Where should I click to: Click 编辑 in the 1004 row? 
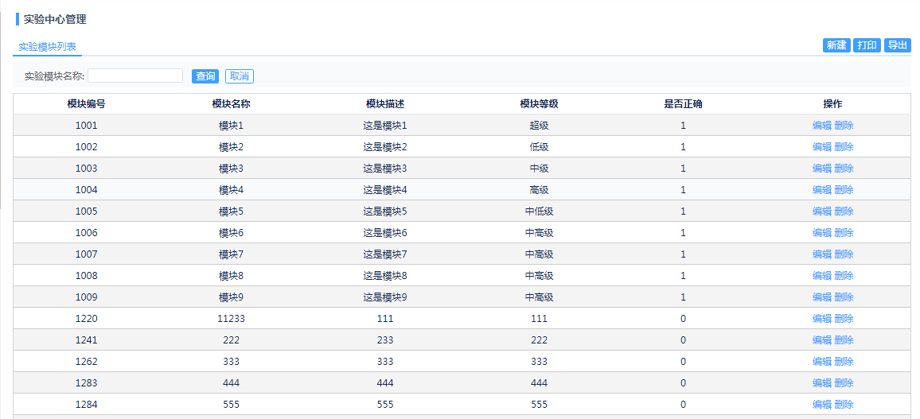tap(821, 190)
